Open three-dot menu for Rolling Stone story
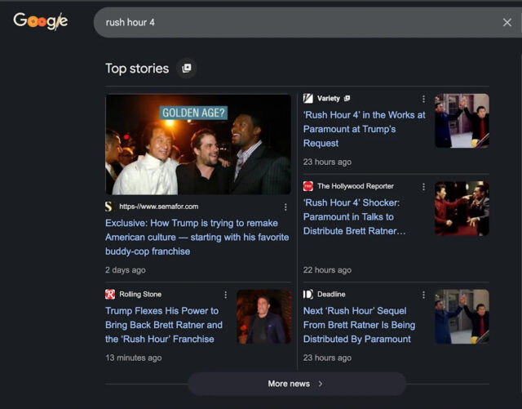The image size is (522, 409). click(225, 295)
